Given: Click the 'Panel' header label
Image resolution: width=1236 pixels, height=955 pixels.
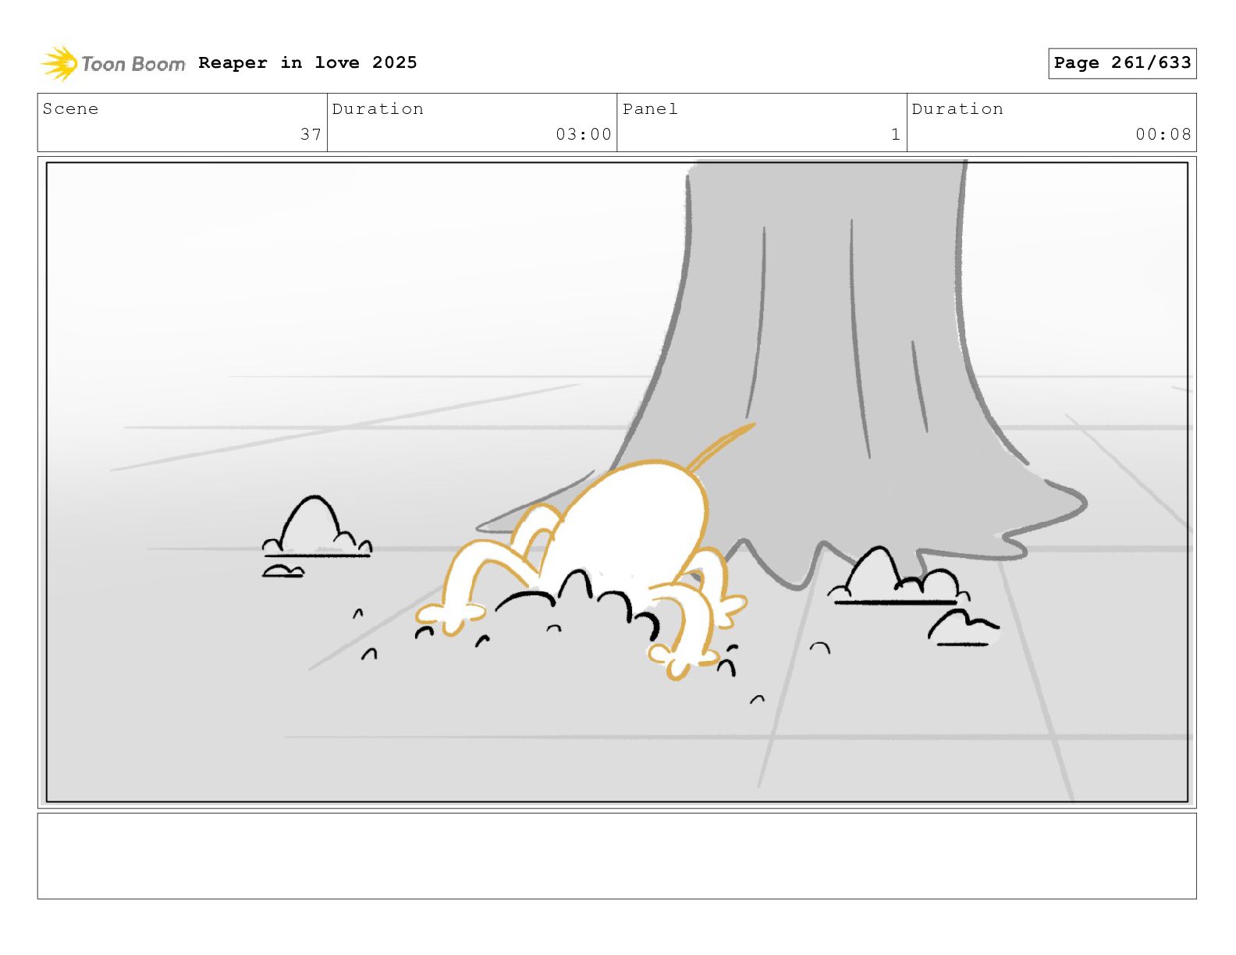Looking at the screenshot, I should pyautogui.click(x=650, y=109).
